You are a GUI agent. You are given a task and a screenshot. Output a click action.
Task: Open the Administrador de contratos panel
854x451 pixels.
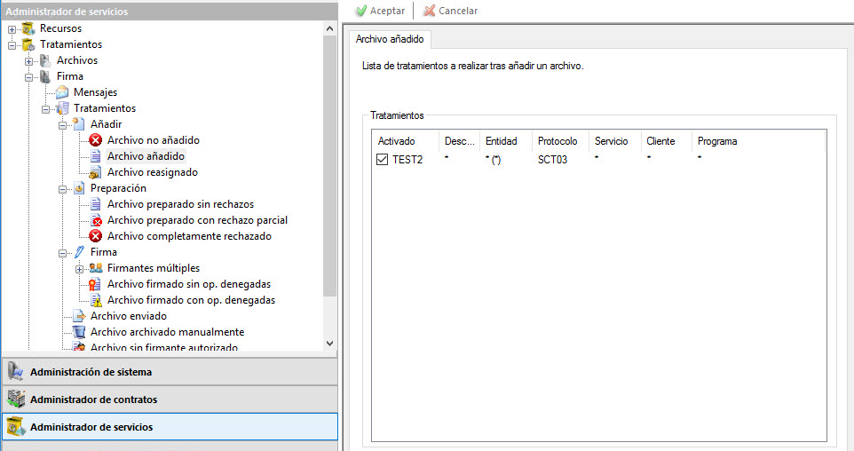click(169, 400)
